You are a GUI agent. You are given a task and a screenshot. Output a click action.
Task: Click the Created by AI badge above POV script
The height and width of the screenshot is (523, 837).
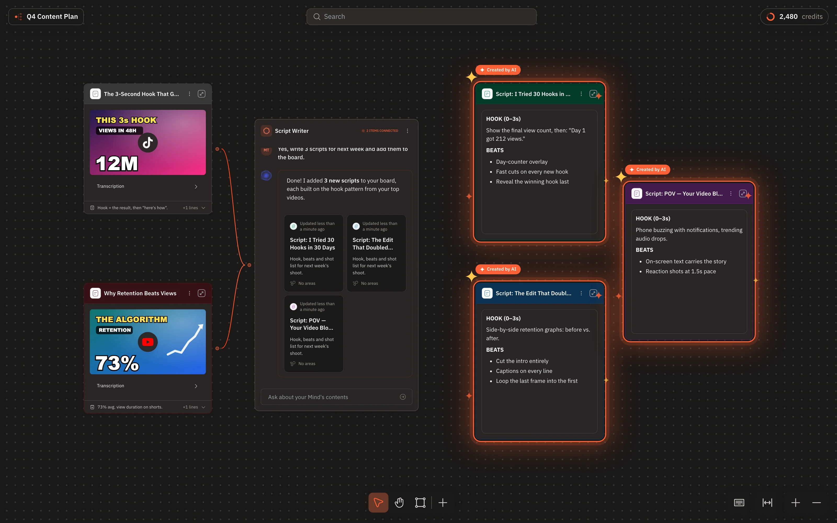click(x=647, y=169)
